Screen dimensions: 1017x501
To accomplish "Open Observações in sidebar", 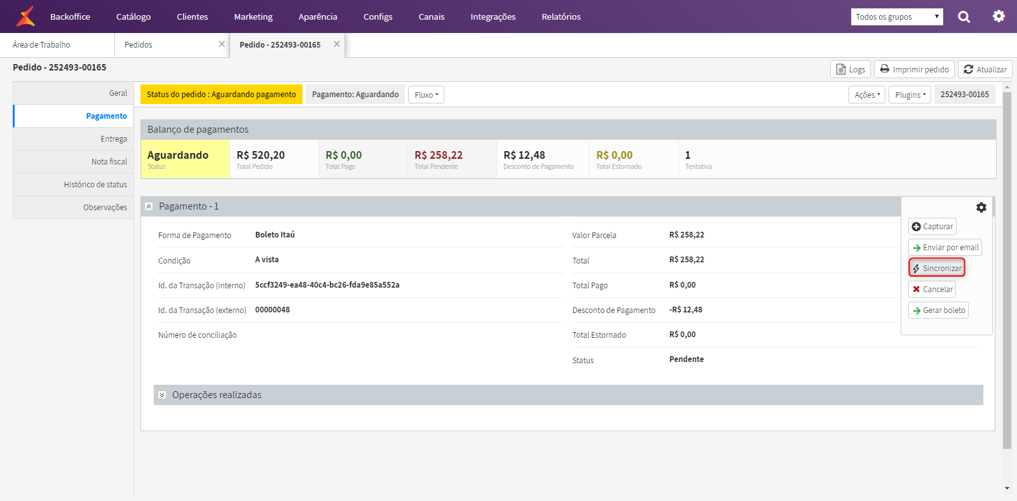I will pos(73,208).
